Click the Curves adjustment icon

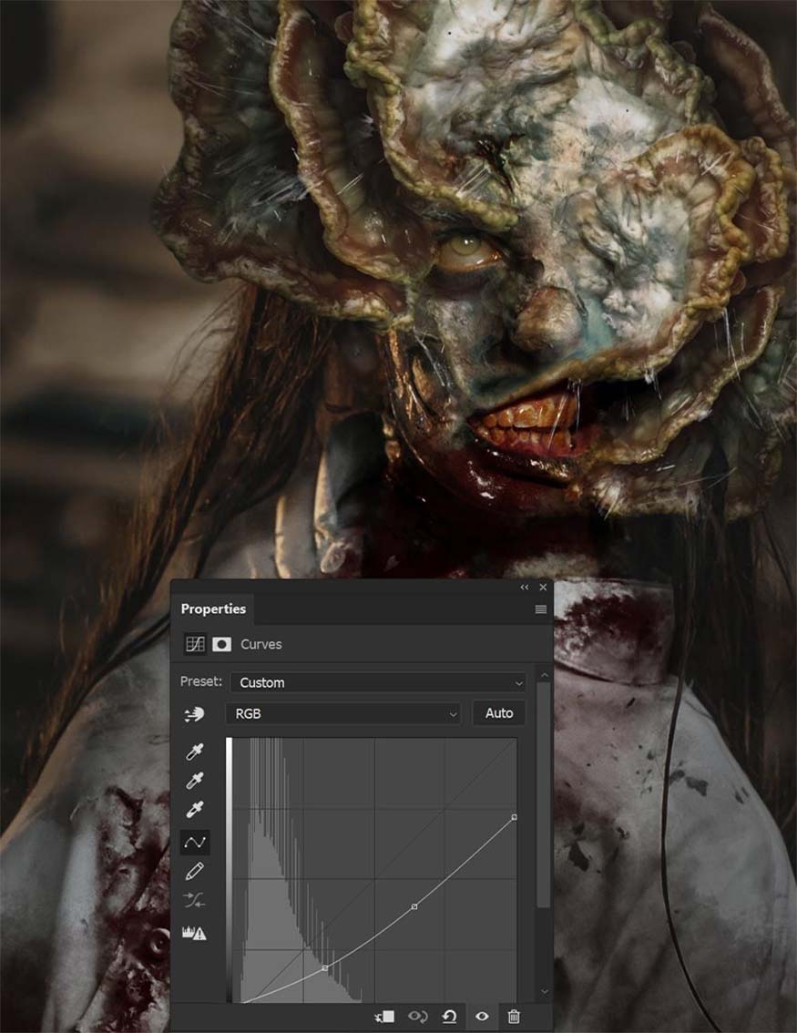[195, 644]
